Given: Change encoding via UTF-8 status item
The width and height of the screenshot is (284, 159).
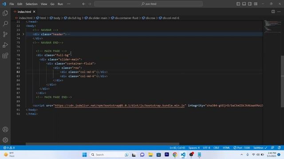Looking at the screenshot, I should click(x=206, y=148).
